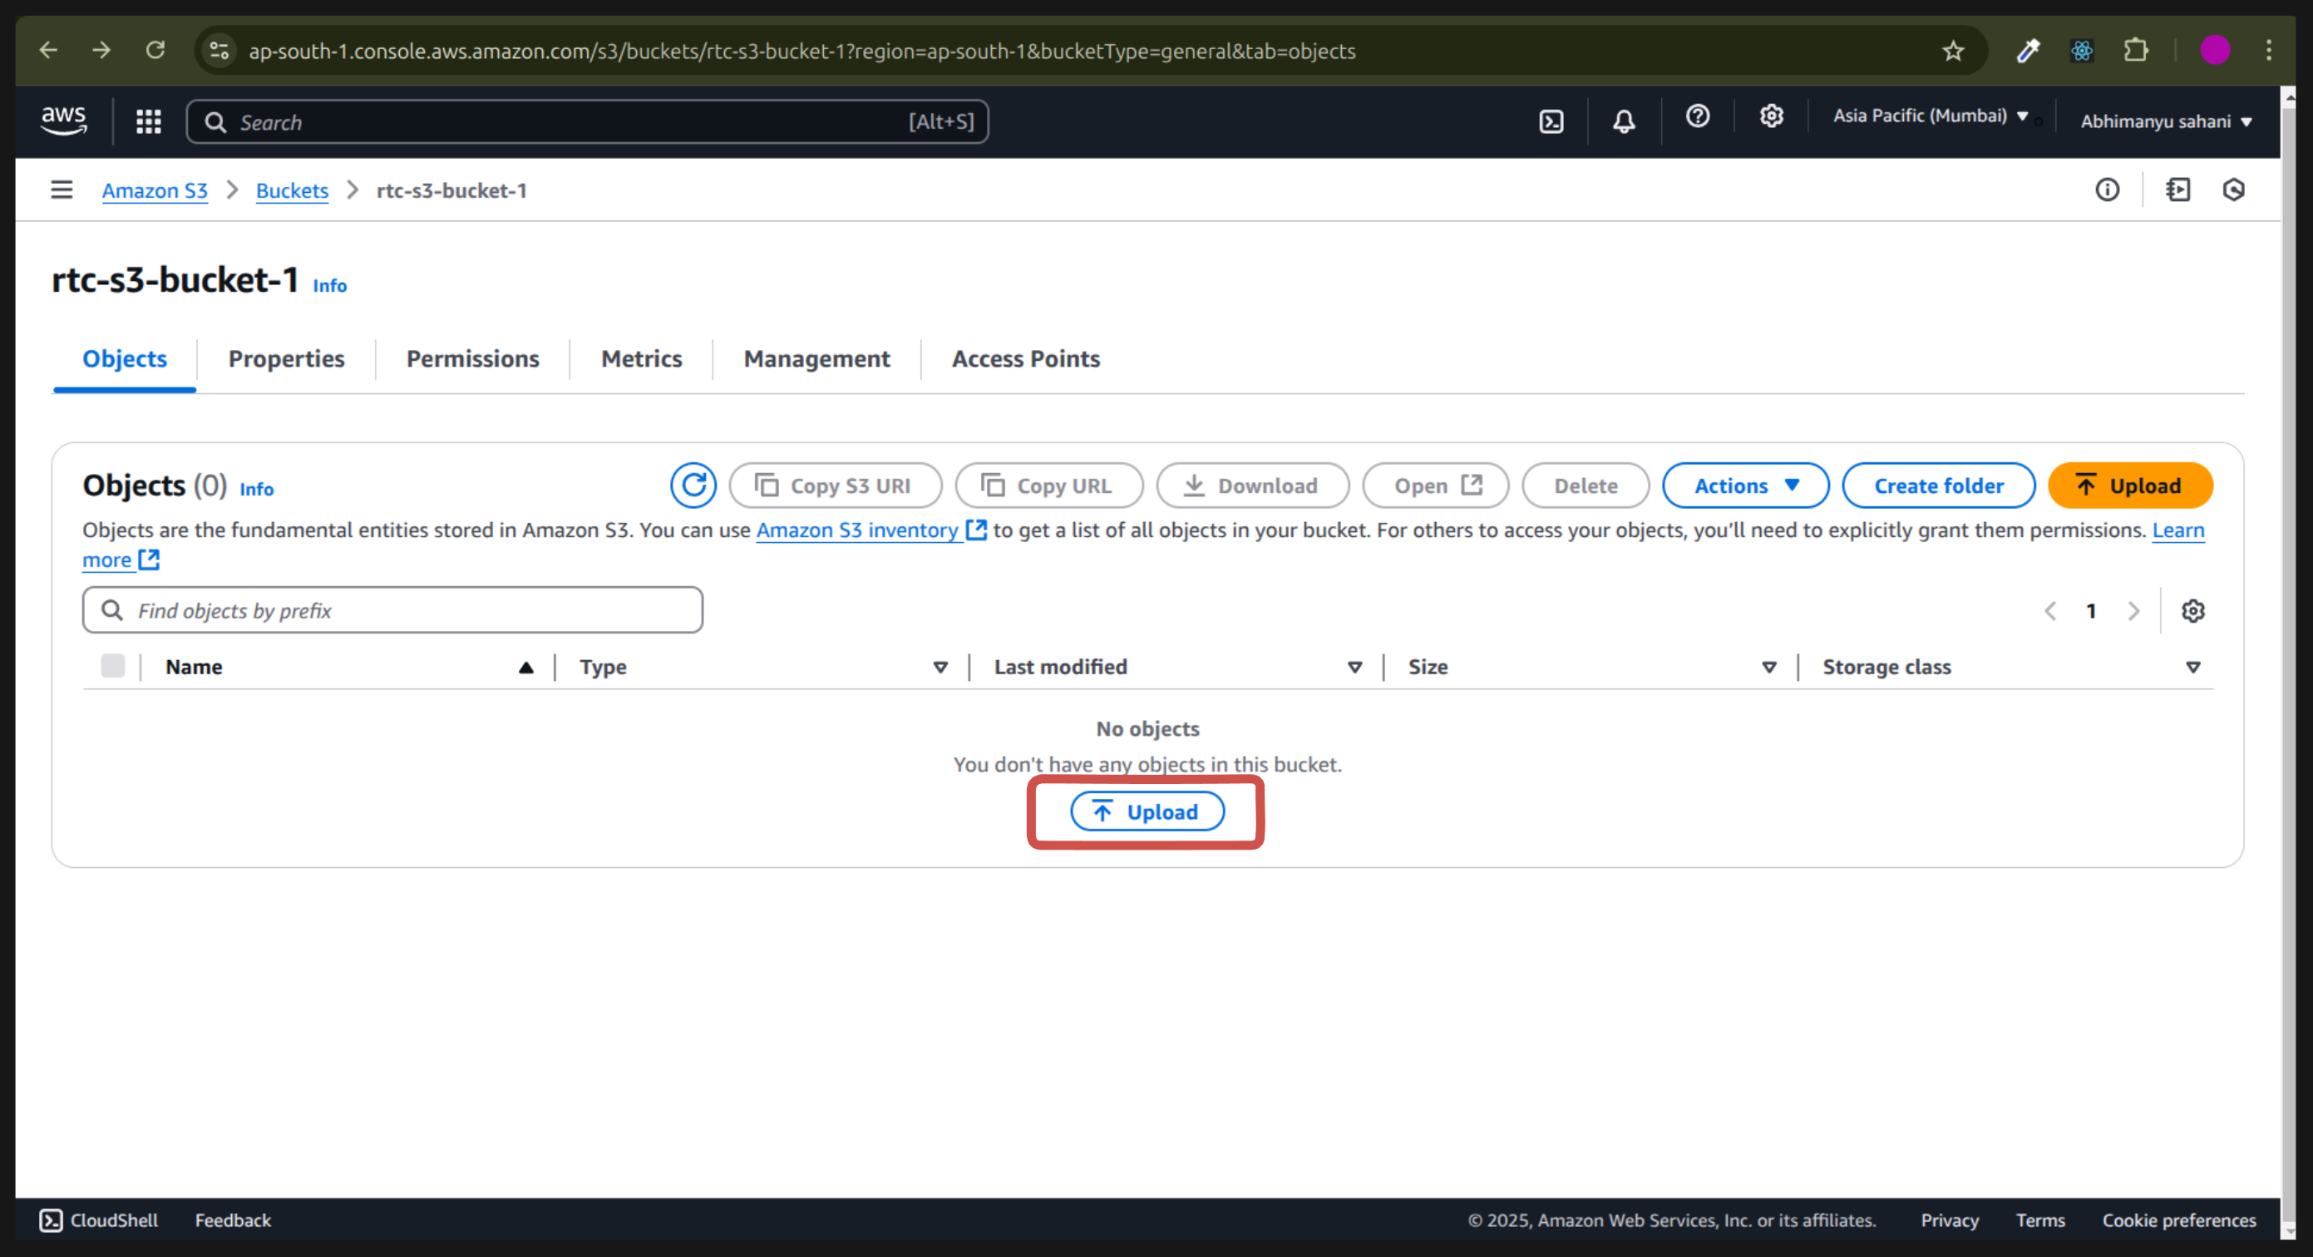Switch to the Objects tab
The image size is (2313, 1257).
[x=125, y=358]
